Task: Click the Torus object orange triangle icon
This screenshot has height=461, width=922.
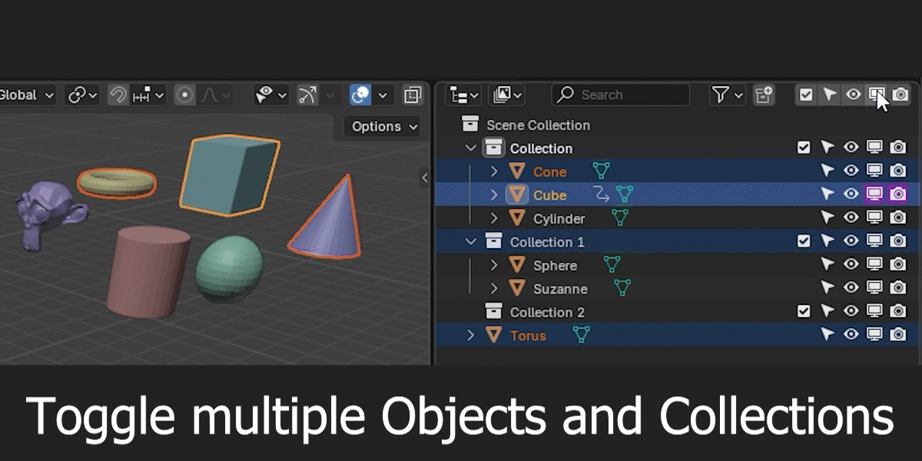Action: coord(494,336)
